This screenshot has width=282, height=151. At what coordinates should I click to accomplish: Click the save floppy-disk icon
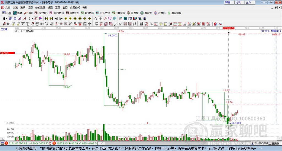click(x=135, y=19)
